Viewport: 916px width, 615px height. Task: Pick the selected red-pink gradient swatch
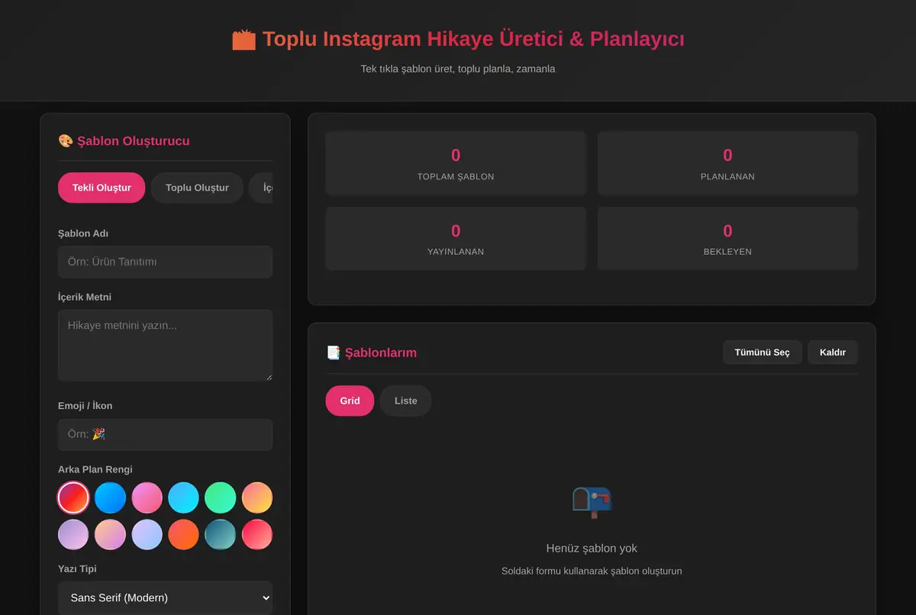73,497
